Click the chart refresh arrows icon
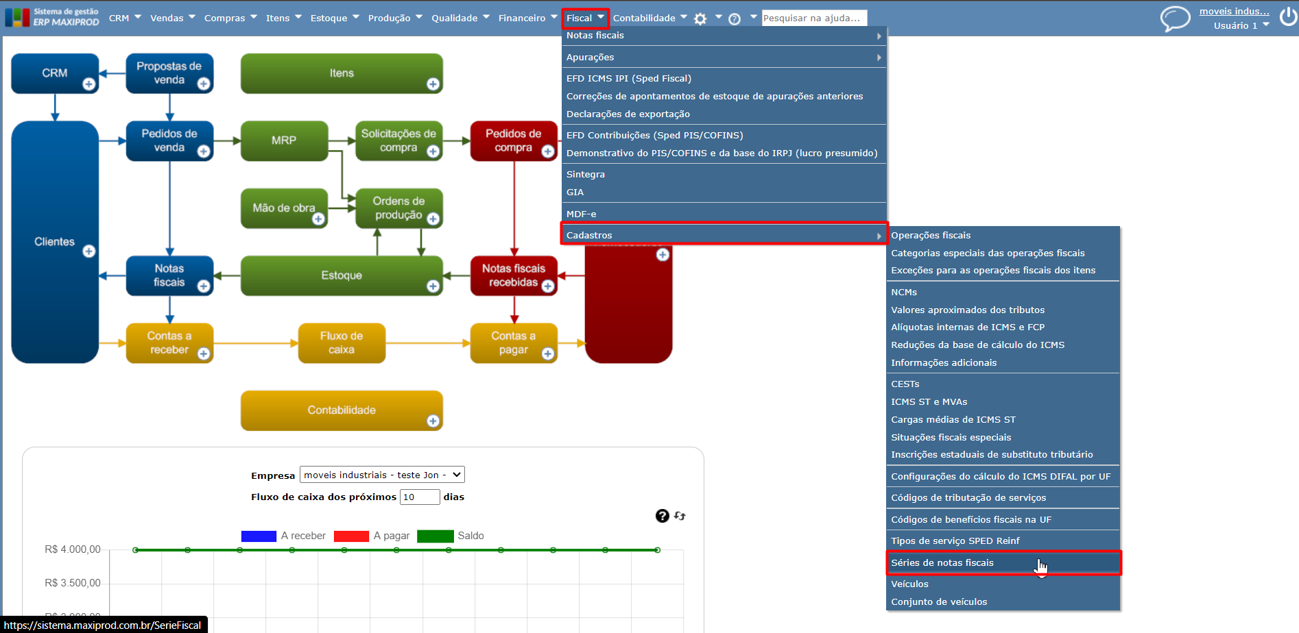 coord(680,516)
